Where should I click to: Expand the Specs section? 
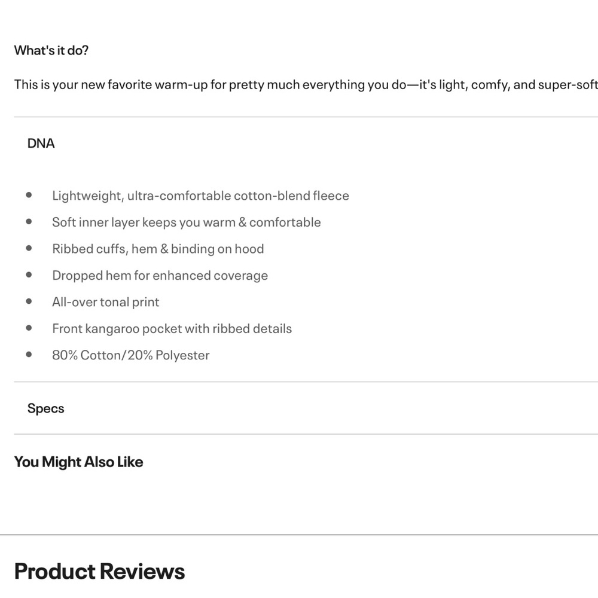point(46,408)
